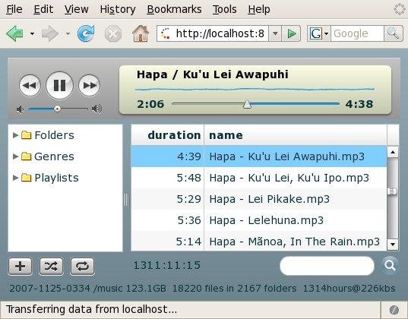Click the playlist scrollbar thumb
The image size is (408, 319).
[392, 191]
